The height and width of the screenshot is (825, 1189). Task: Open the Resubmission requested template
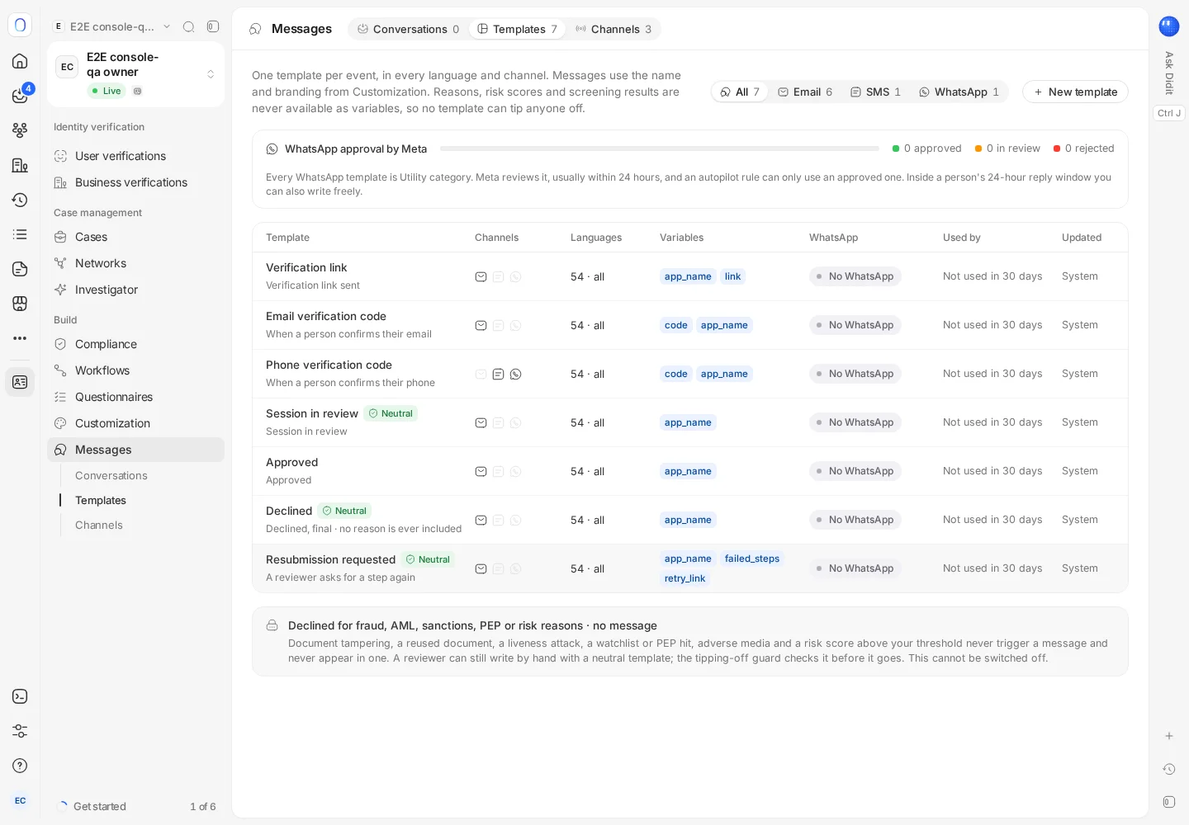click(690, 568)
